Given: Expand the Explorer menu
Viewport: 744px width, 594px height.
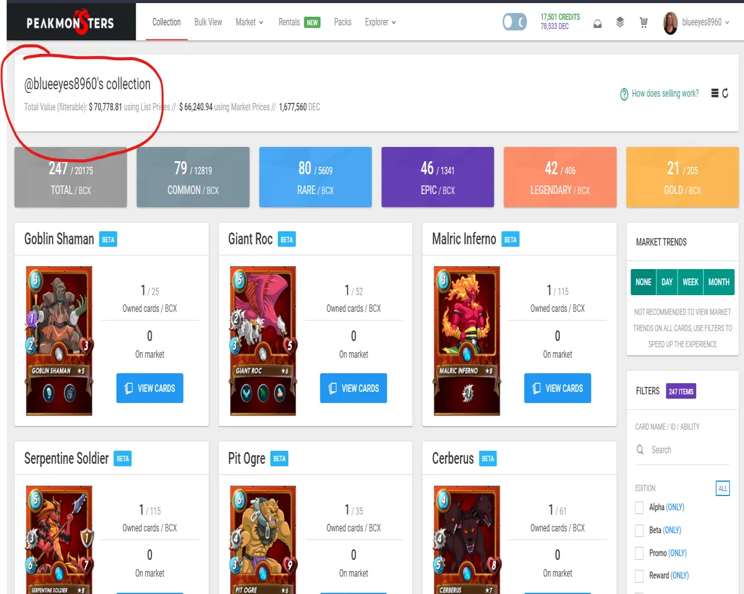Looking at the screenshot, I should coord(381,22).
